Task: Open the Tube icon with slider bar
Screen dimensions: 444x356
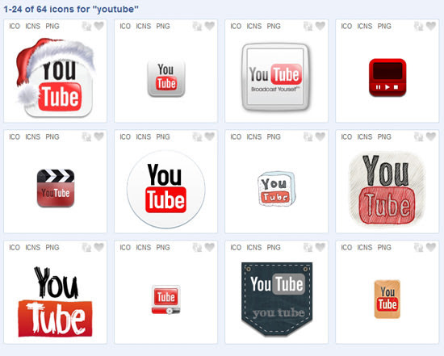Action: coord(166,299)
